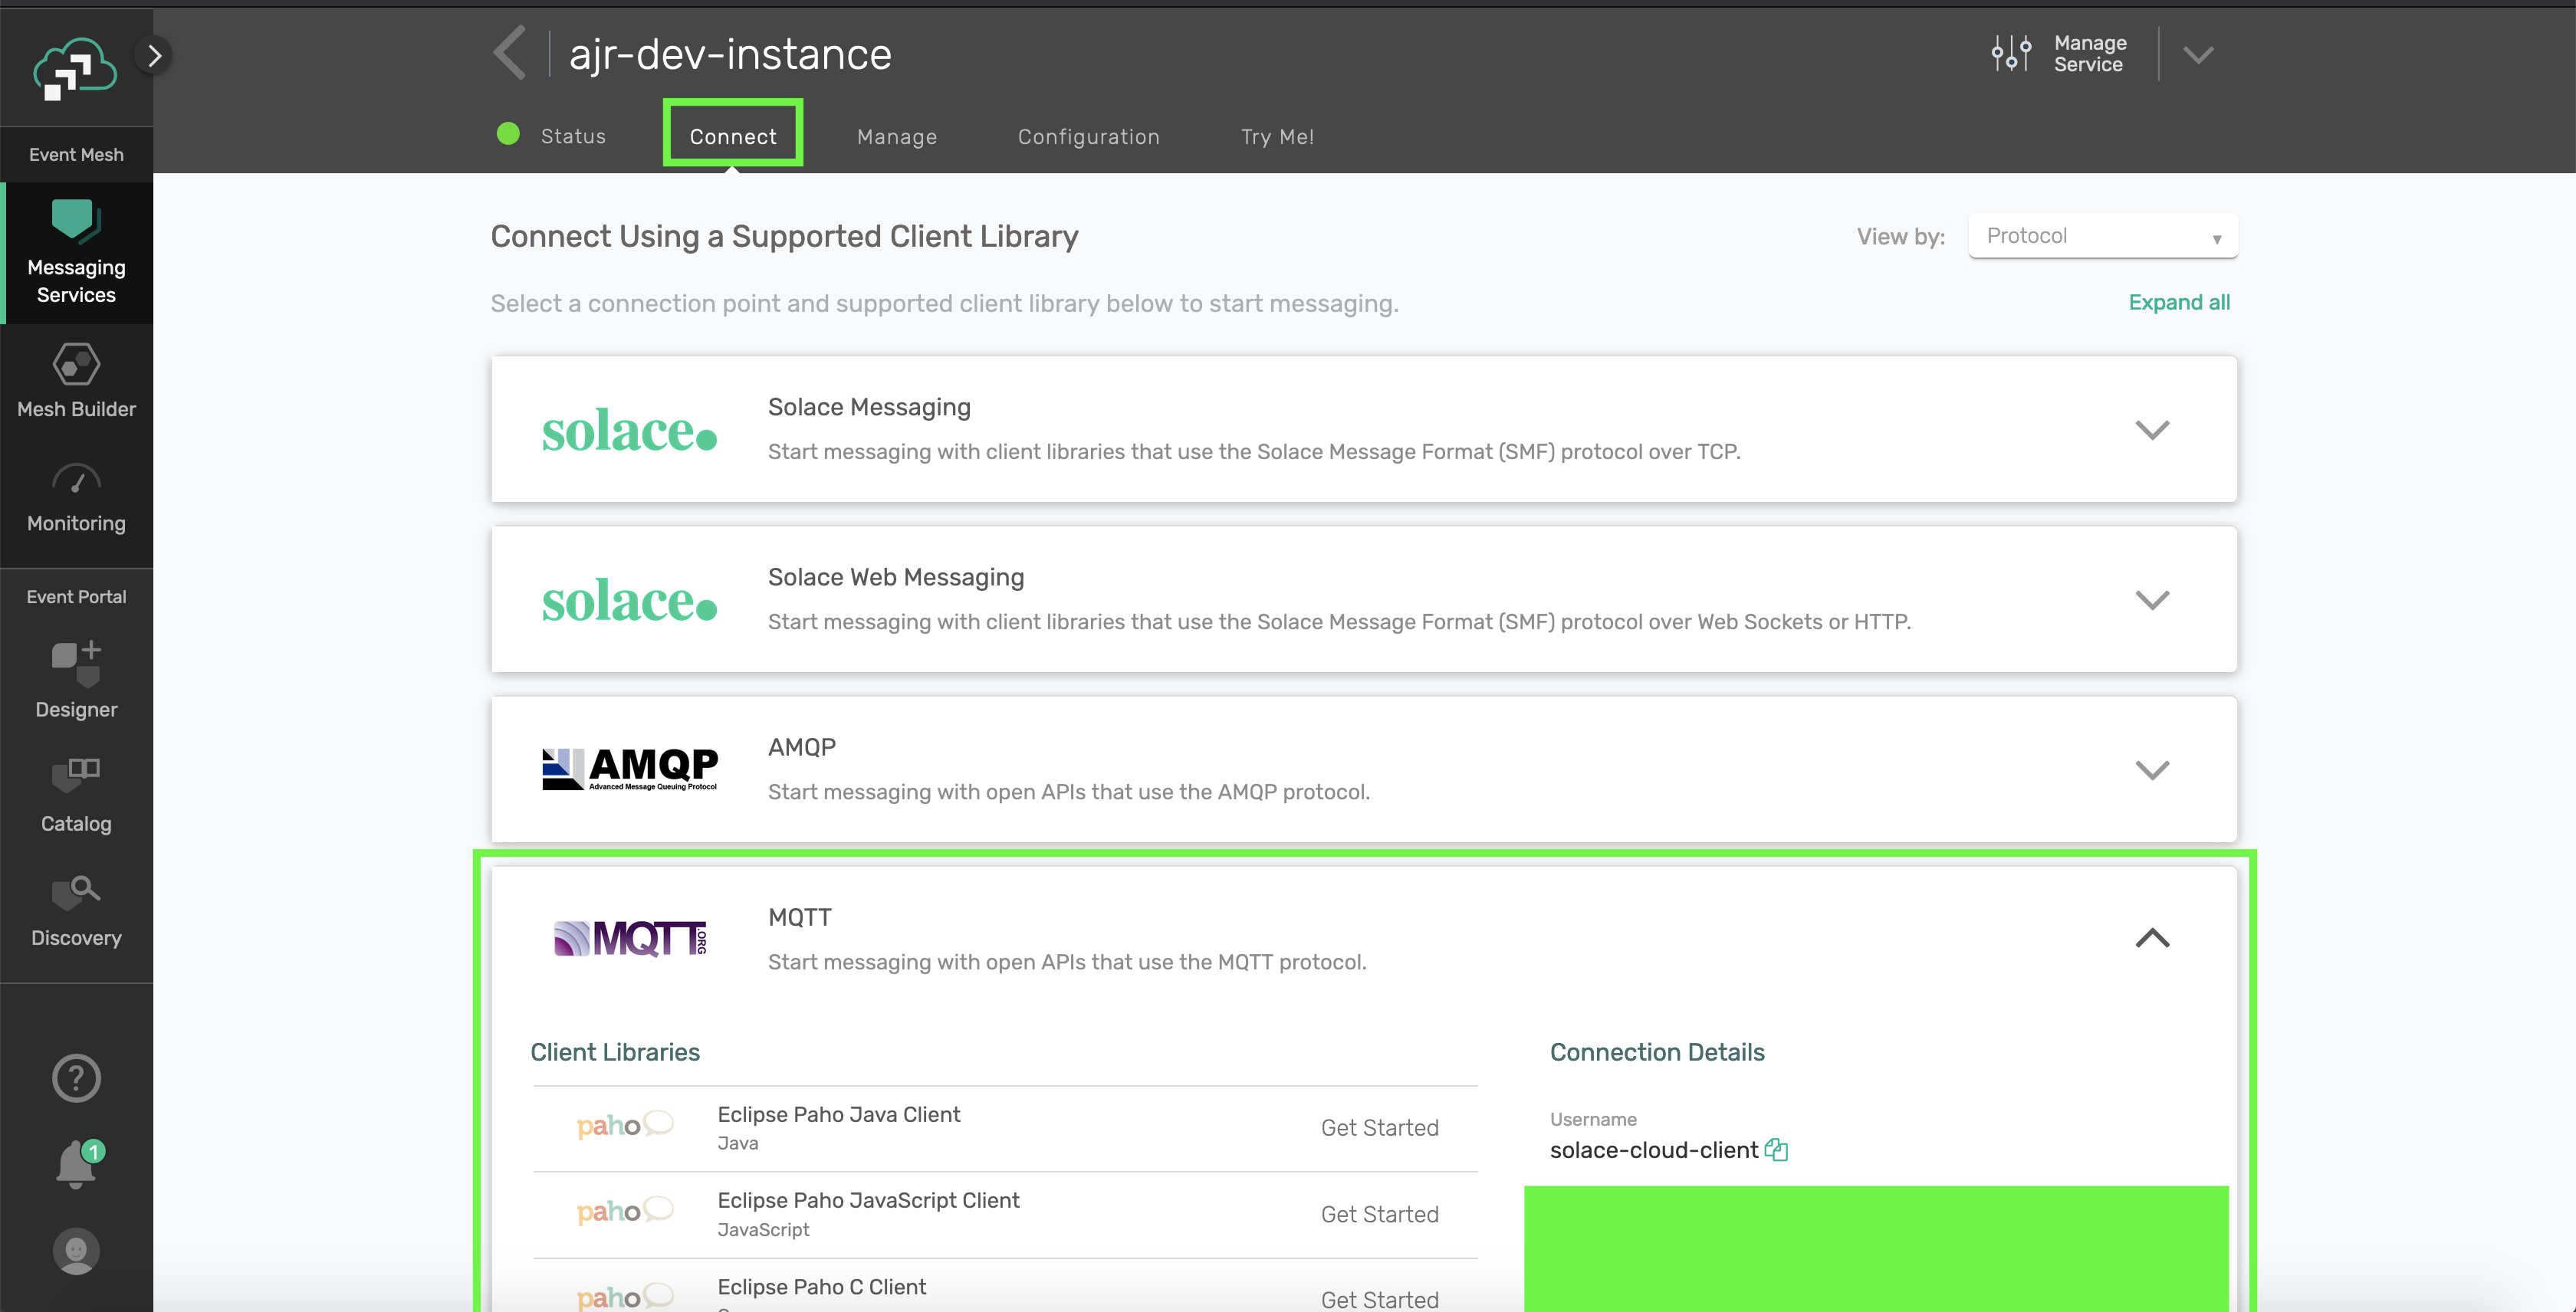Open the user profile avatar
This screenshot has width=2576, height=1312.
[x=76, y=1251]
